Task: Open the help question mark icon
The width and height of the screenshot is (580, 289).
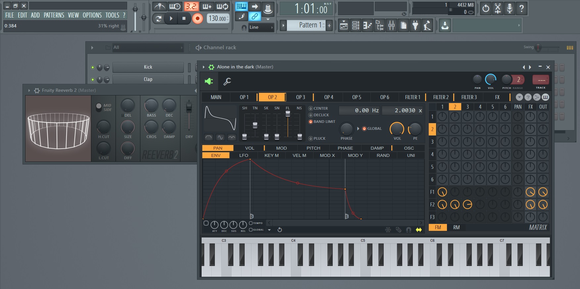Action: tap(521, 9)
